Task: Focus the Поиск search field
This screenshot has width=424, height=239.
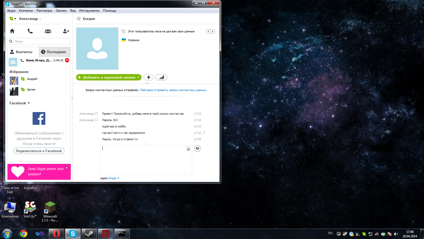Action: (39, 41)
